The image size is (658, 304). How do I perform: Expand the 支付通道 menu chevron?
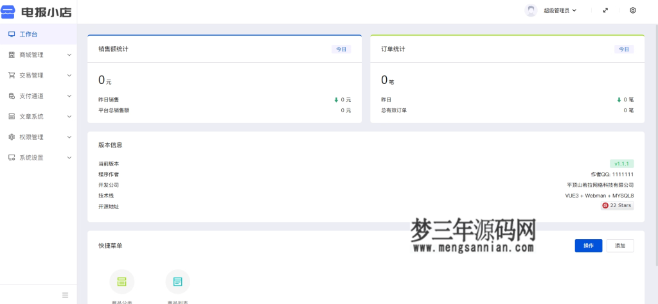[69, 96]
